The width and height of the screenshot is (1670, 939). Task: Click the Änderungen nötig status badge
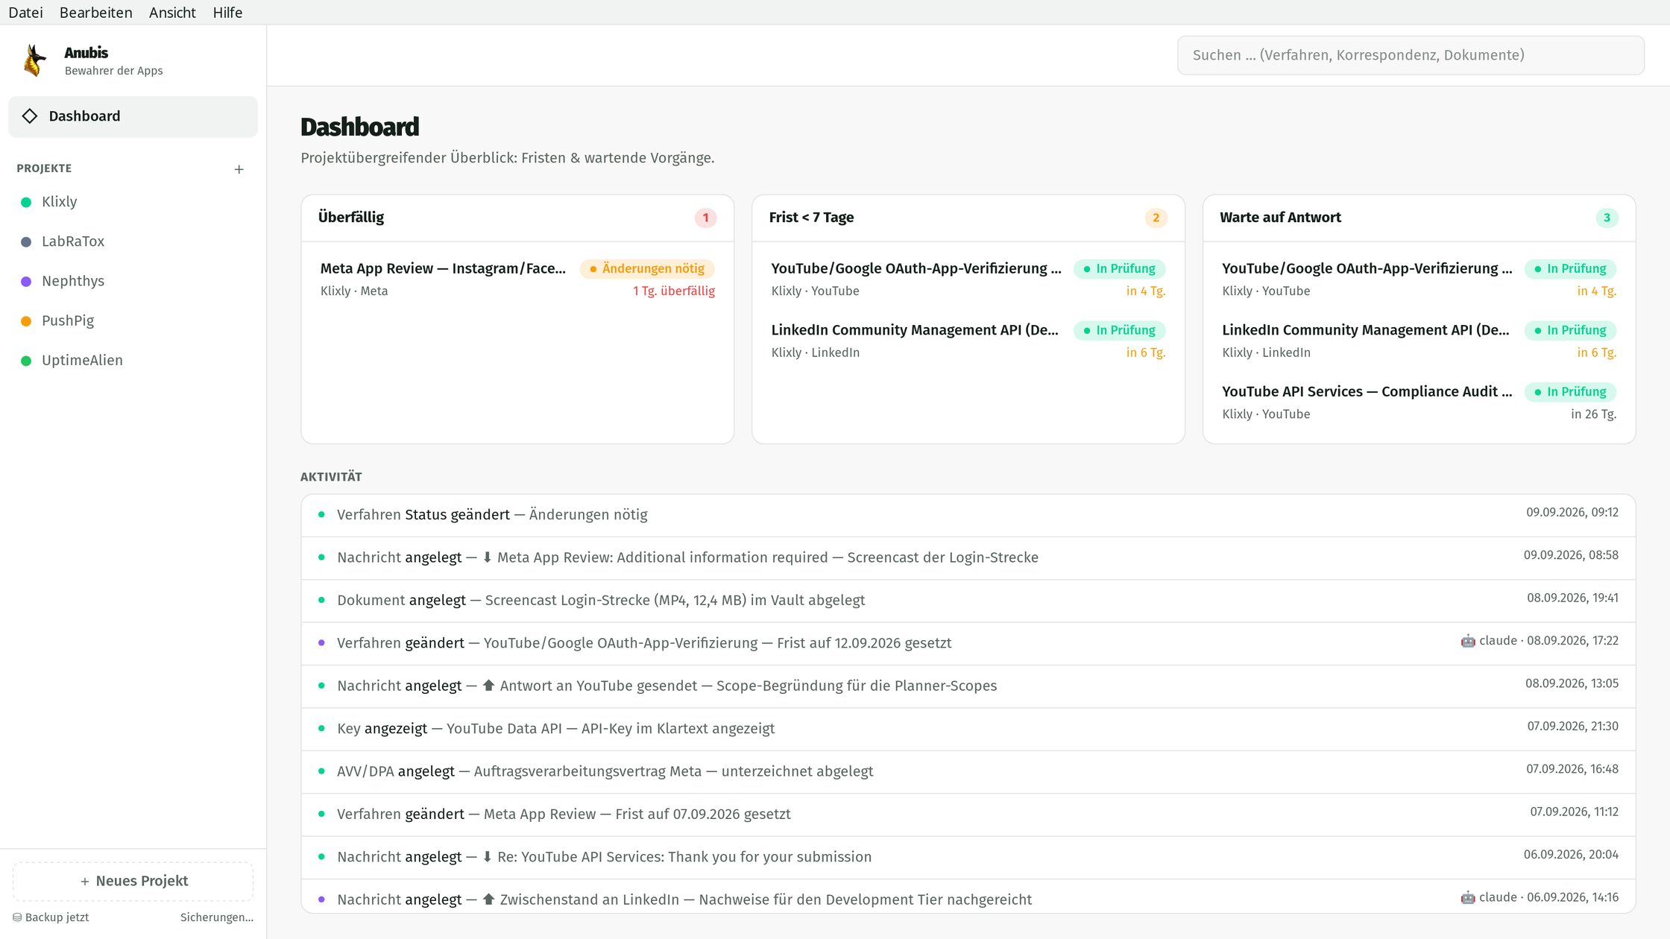646,269
